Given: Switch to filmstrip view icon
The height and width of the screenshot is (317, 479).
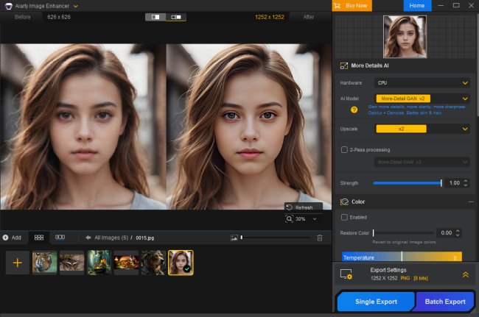Looking at the screenshot, I should point(60,238).
